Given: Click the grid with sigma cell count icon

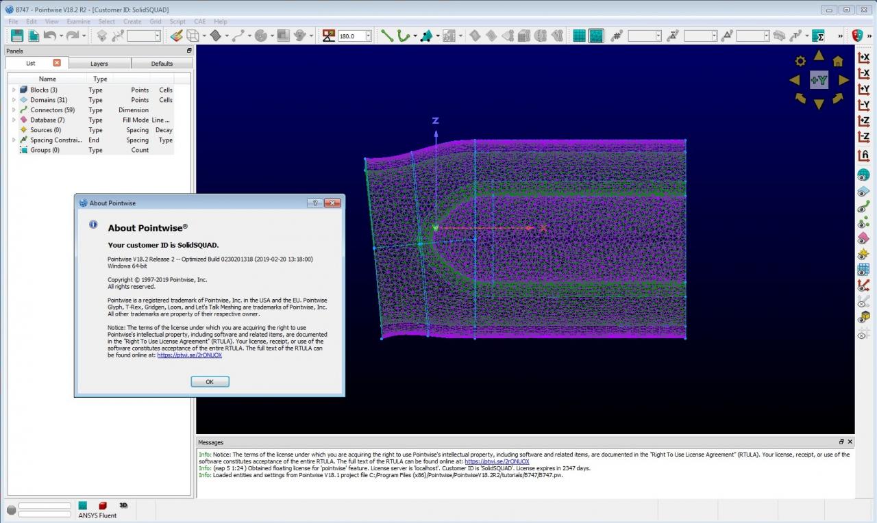Looking at the screenshot, I should click(x=818, y=36).
